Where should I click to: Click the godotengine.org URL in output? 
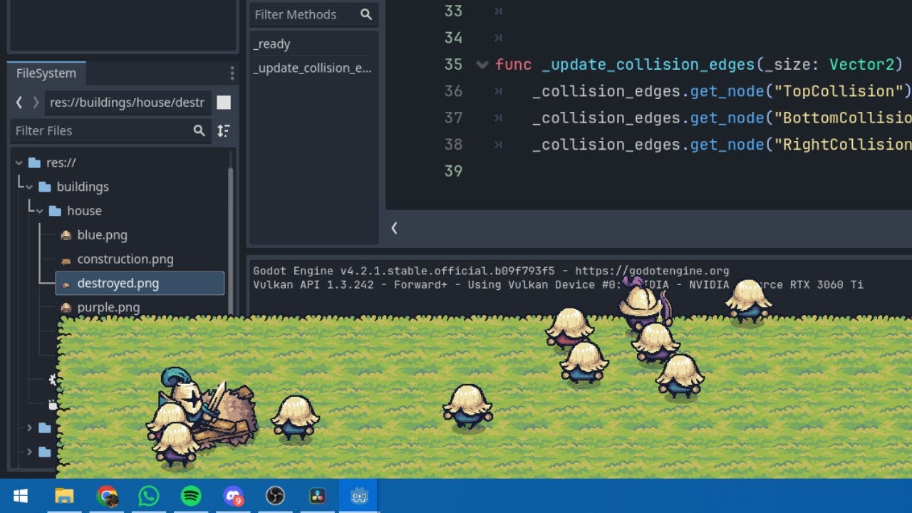[652, 271]
